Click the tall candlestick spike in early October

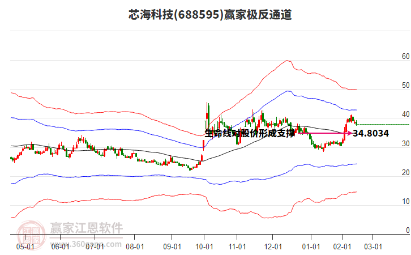[x=208, y=117]
